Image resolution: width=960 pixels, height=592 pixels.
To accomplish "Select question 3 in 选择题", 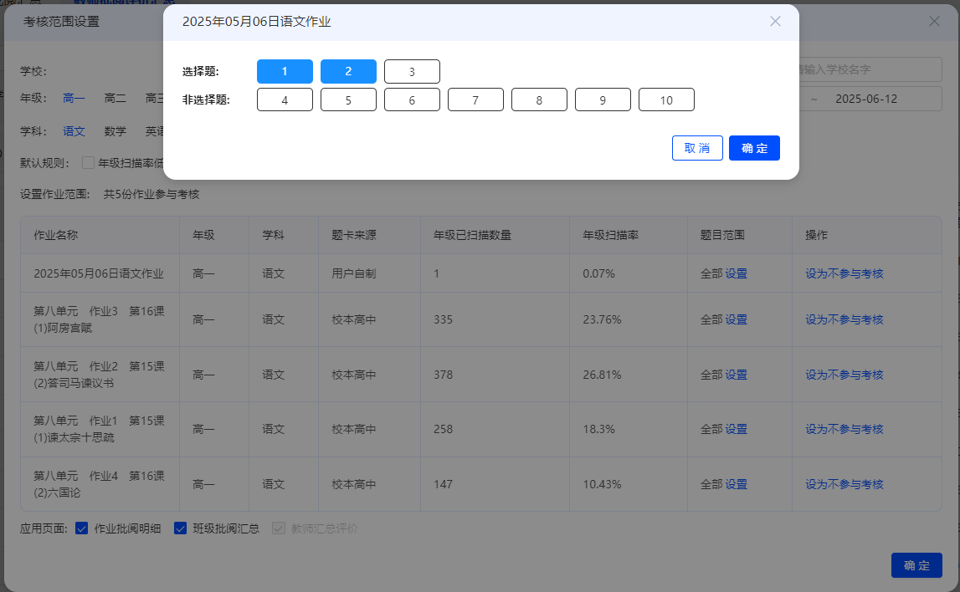I will (x=412, y=72).
